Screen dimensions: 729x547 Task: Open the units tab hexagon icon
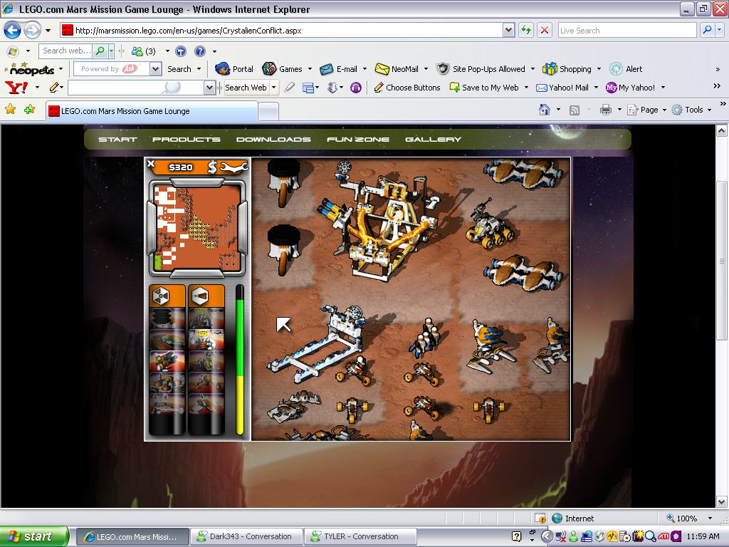pos(200,296)
